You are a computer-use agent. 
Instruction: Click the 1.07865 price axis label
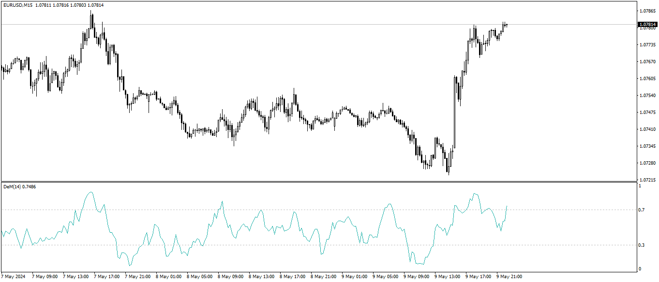[x=647, y=11]
